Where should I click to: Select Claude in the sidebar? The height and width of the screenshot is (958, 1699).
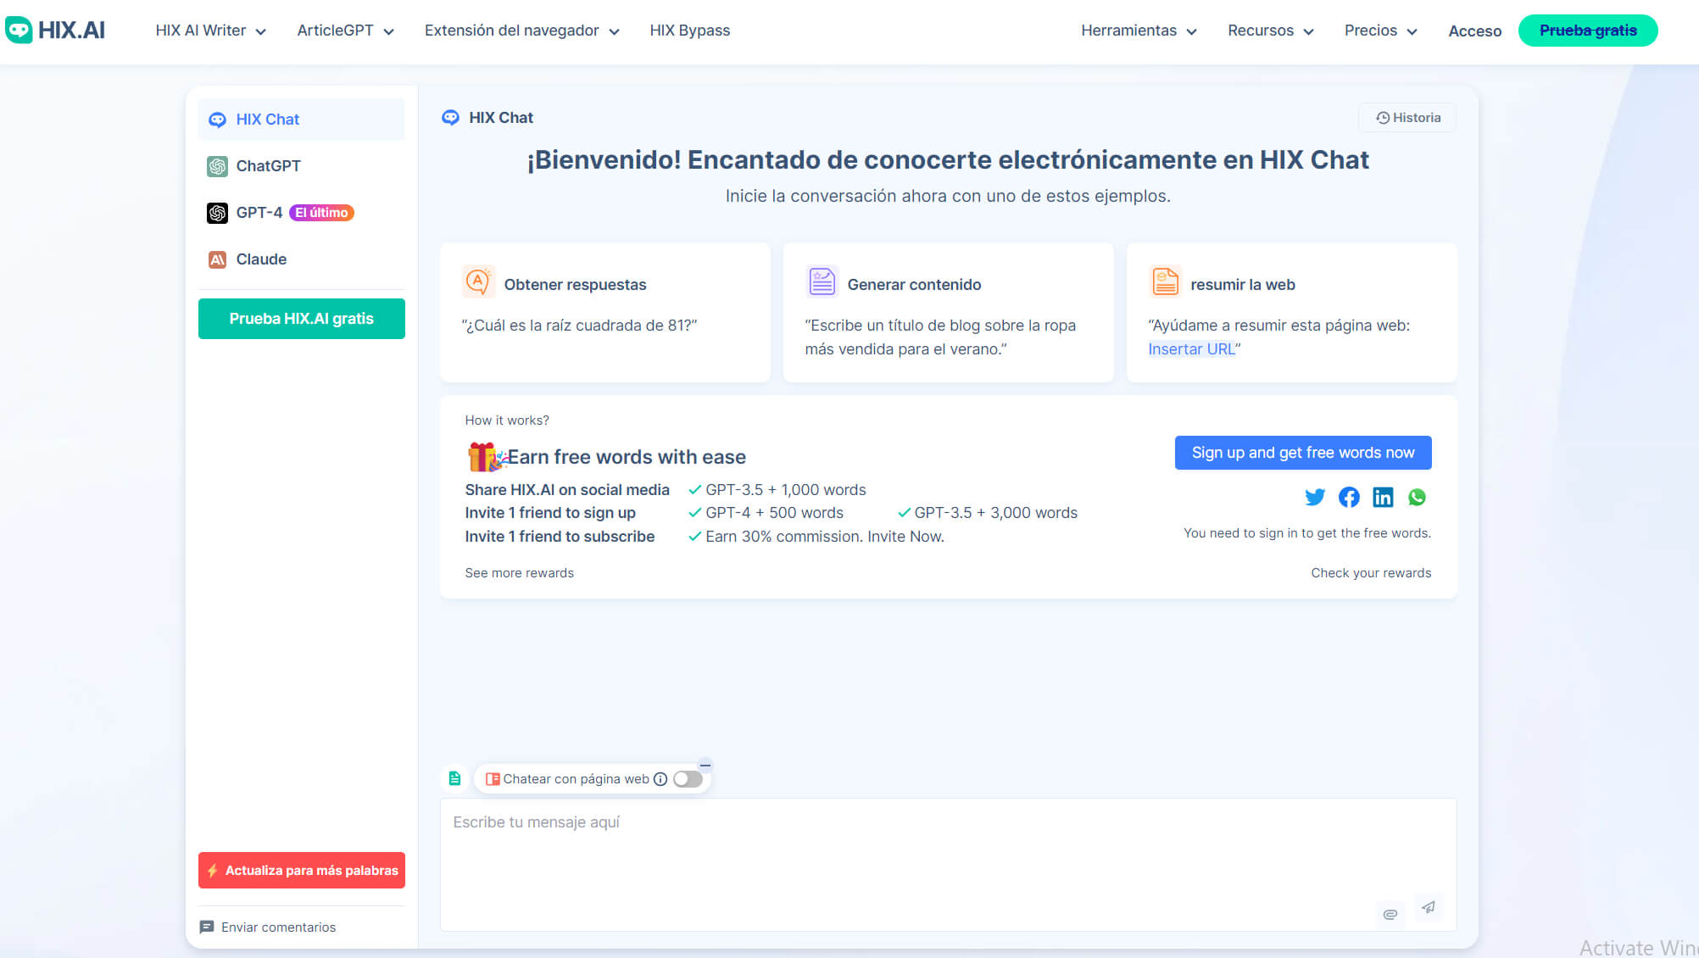coord(301,259)
